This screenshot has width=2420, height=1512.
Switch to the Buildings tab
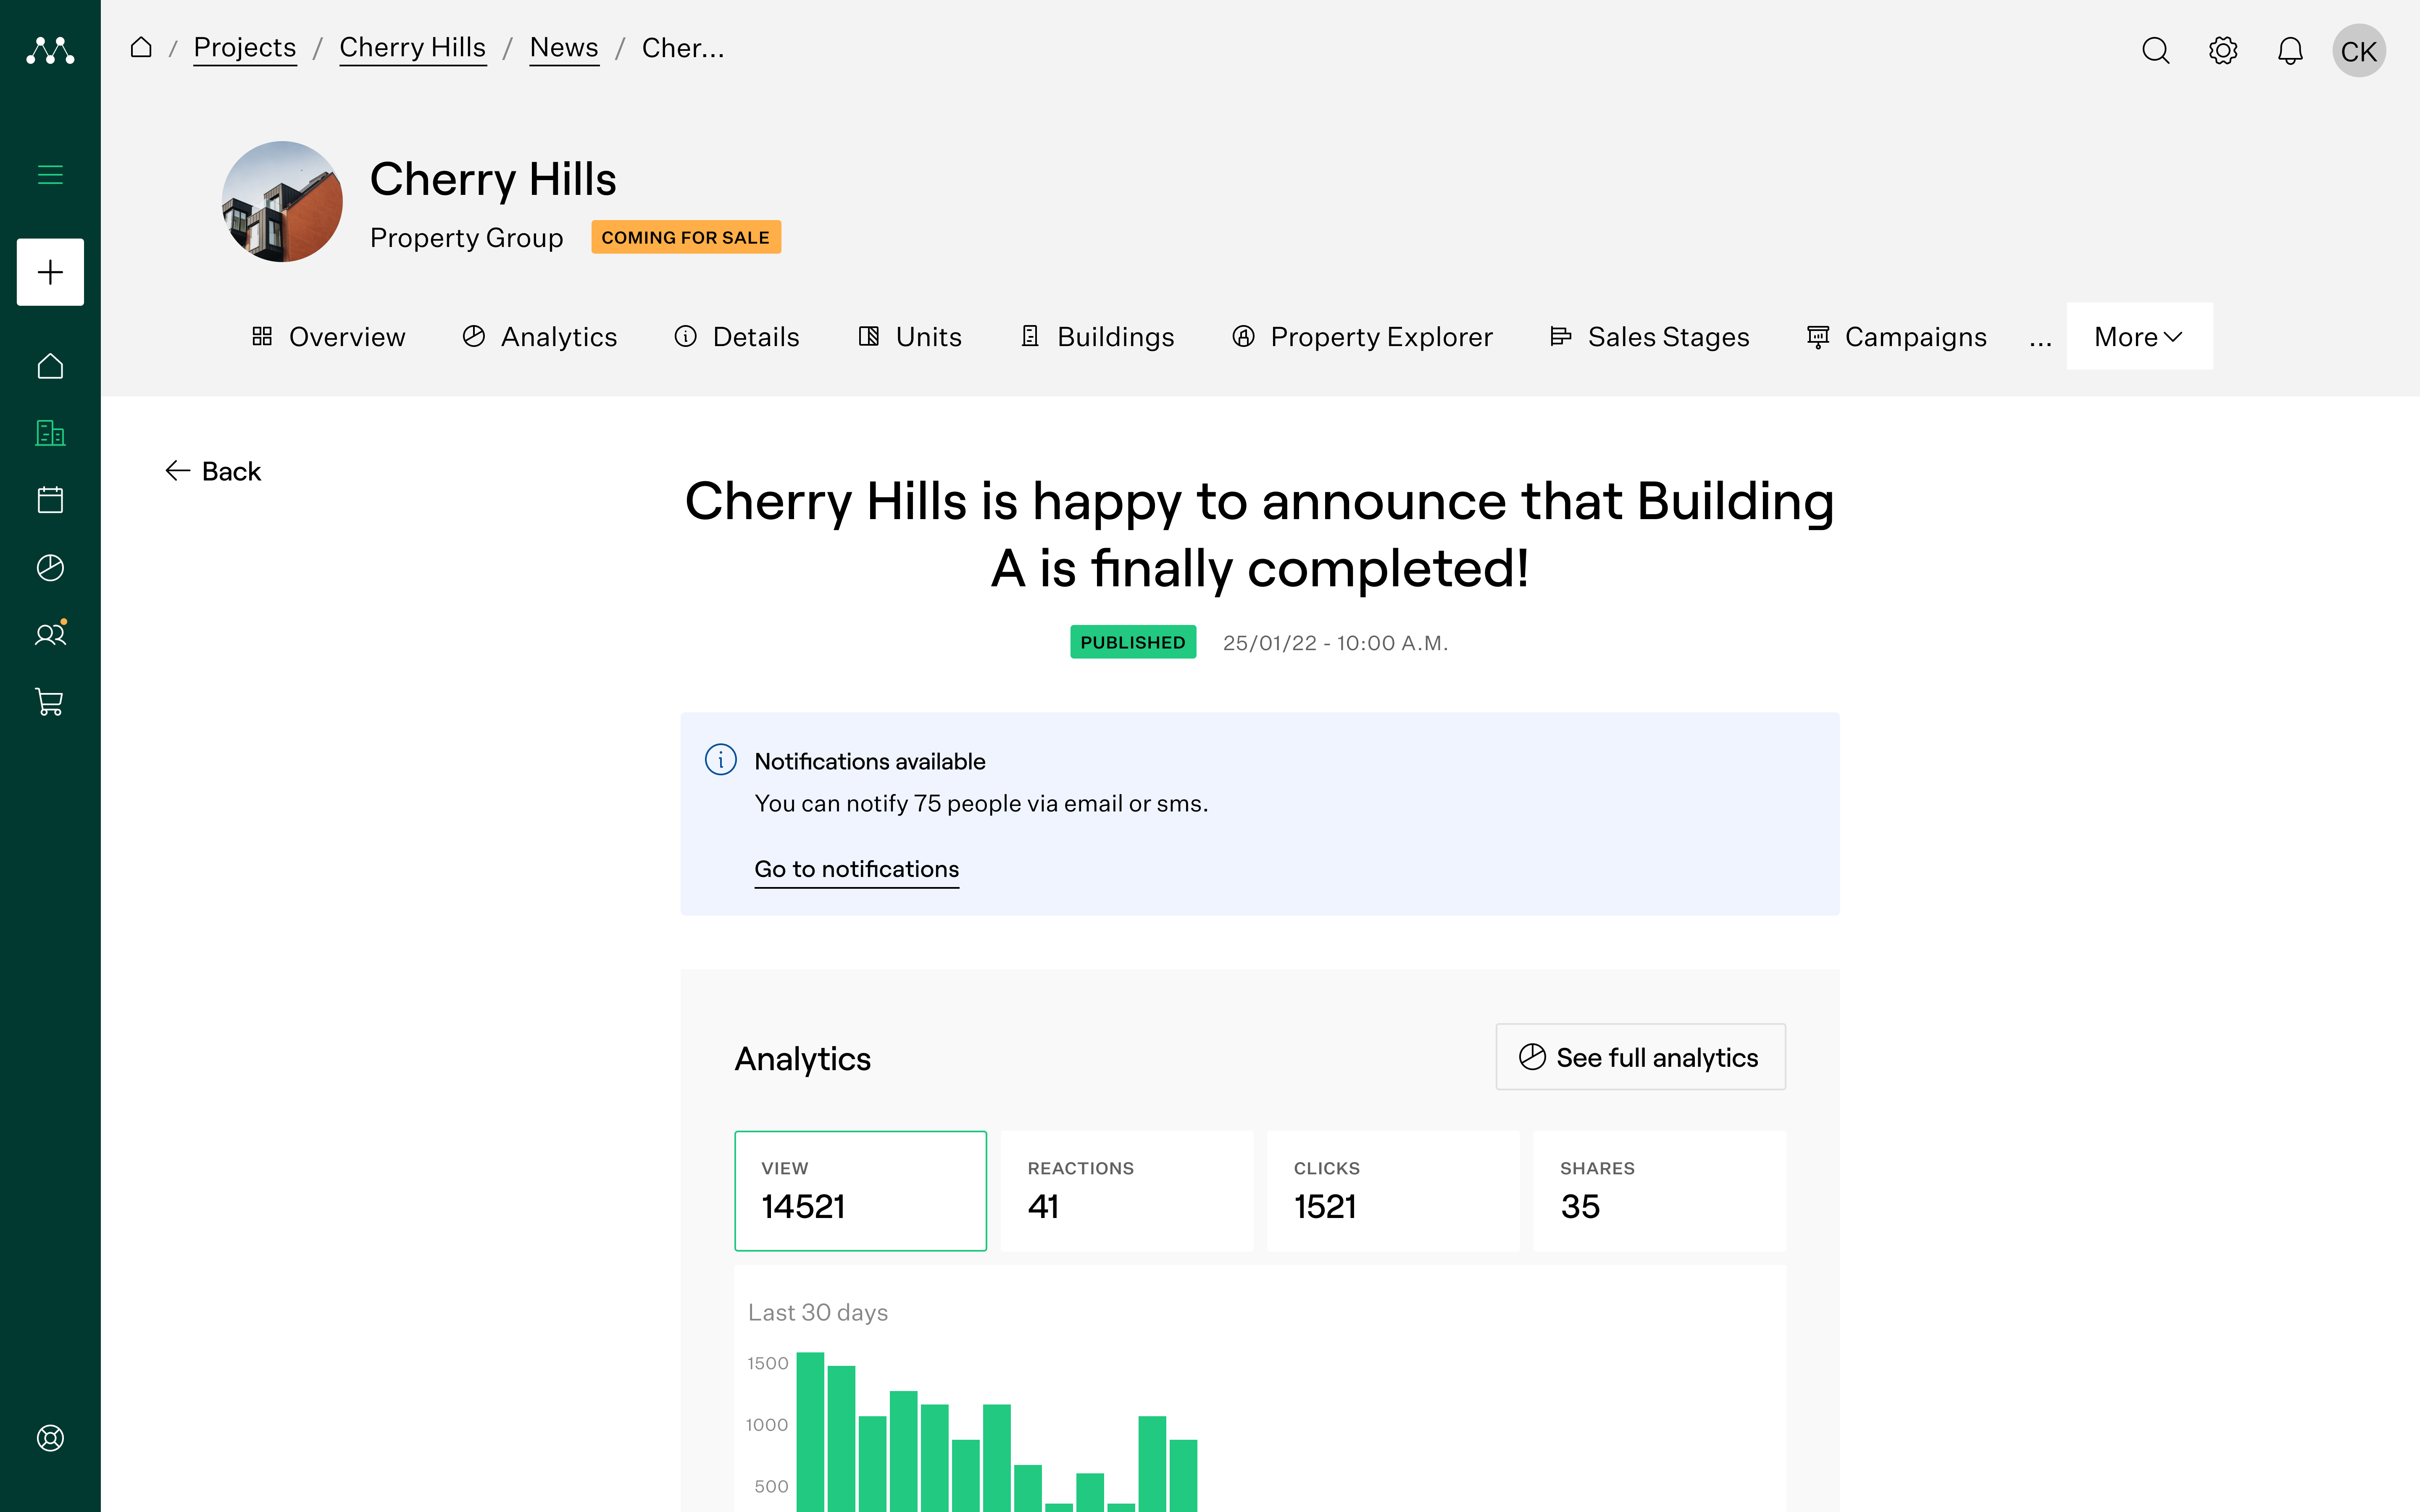coord(1097,337)
